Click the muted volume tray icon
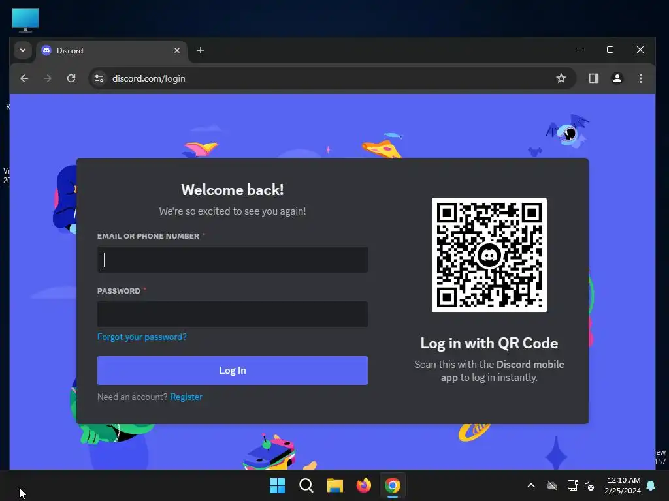Image resolution: width=669 pixels, height=501 pixels. pyautogui.click(x=589, y=485)
